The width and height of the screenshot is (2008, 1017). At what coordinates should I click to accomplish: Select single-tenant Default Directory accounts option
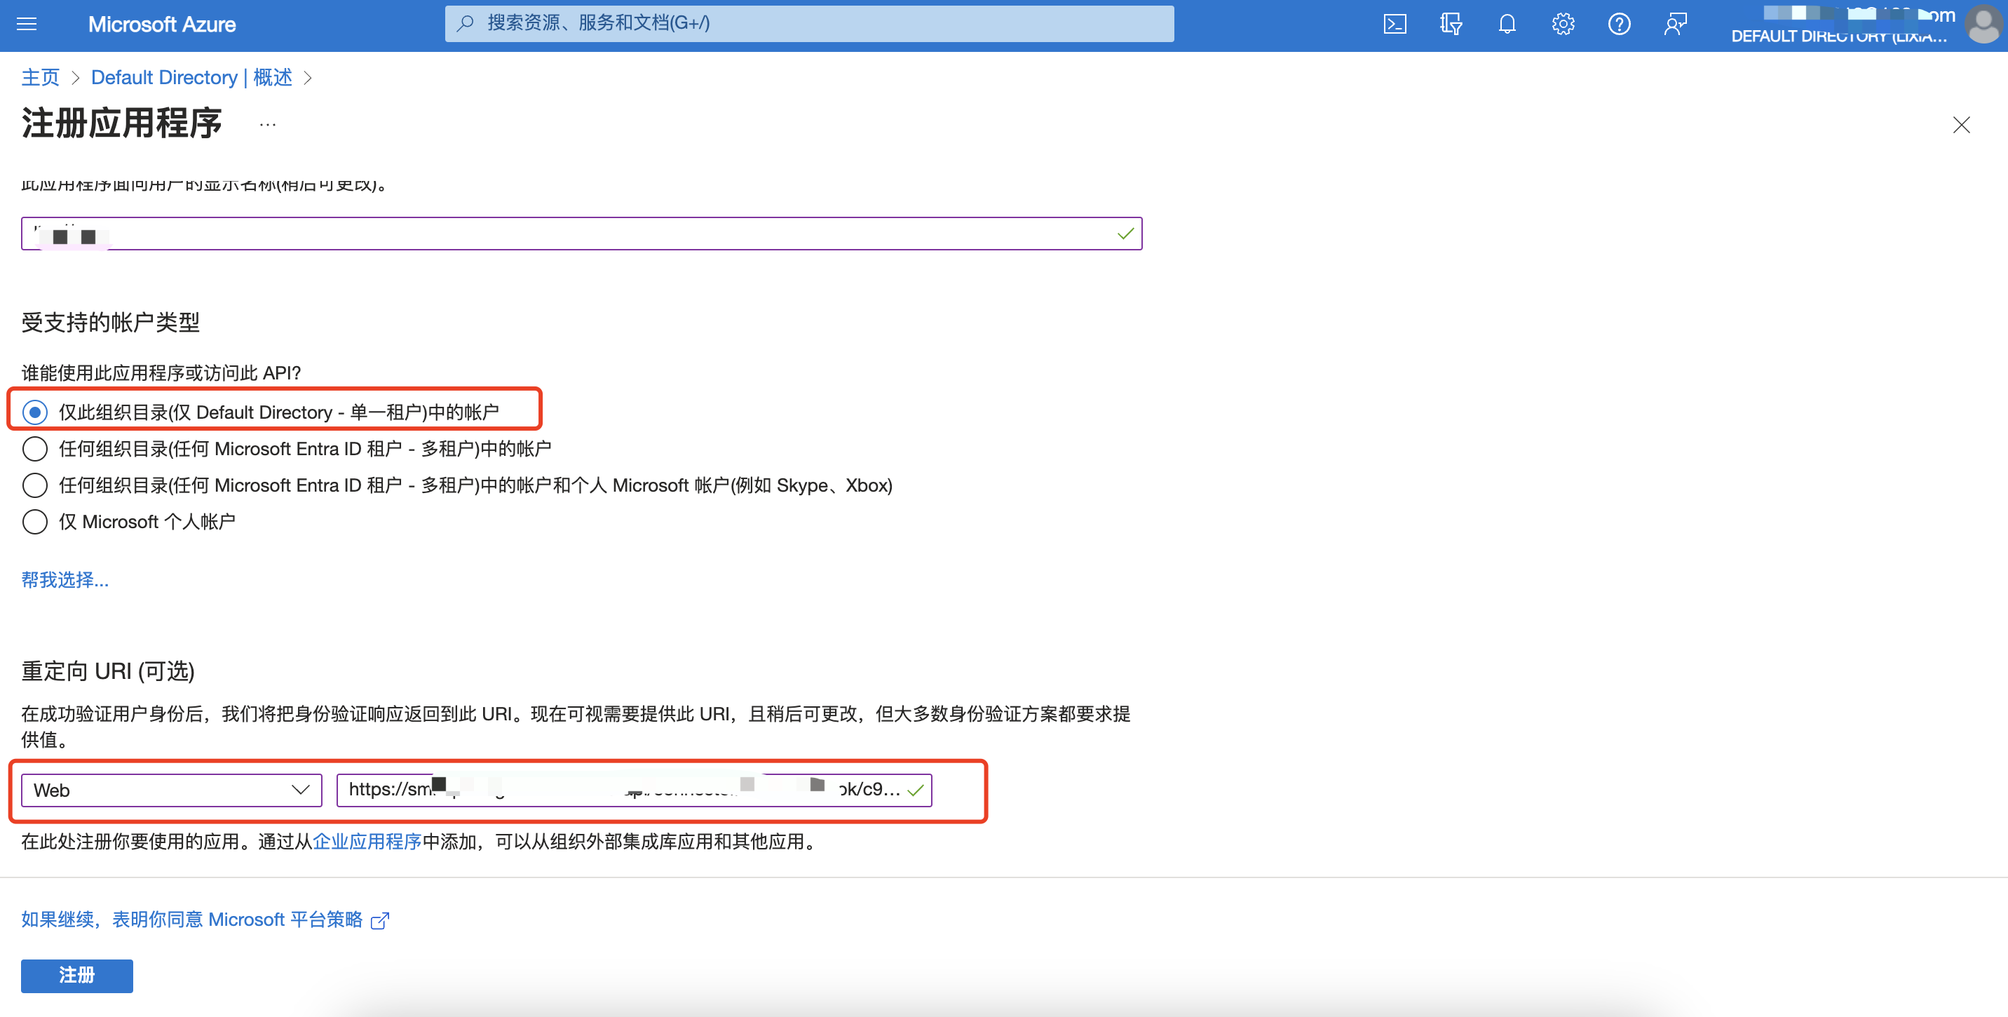(261, 412)
